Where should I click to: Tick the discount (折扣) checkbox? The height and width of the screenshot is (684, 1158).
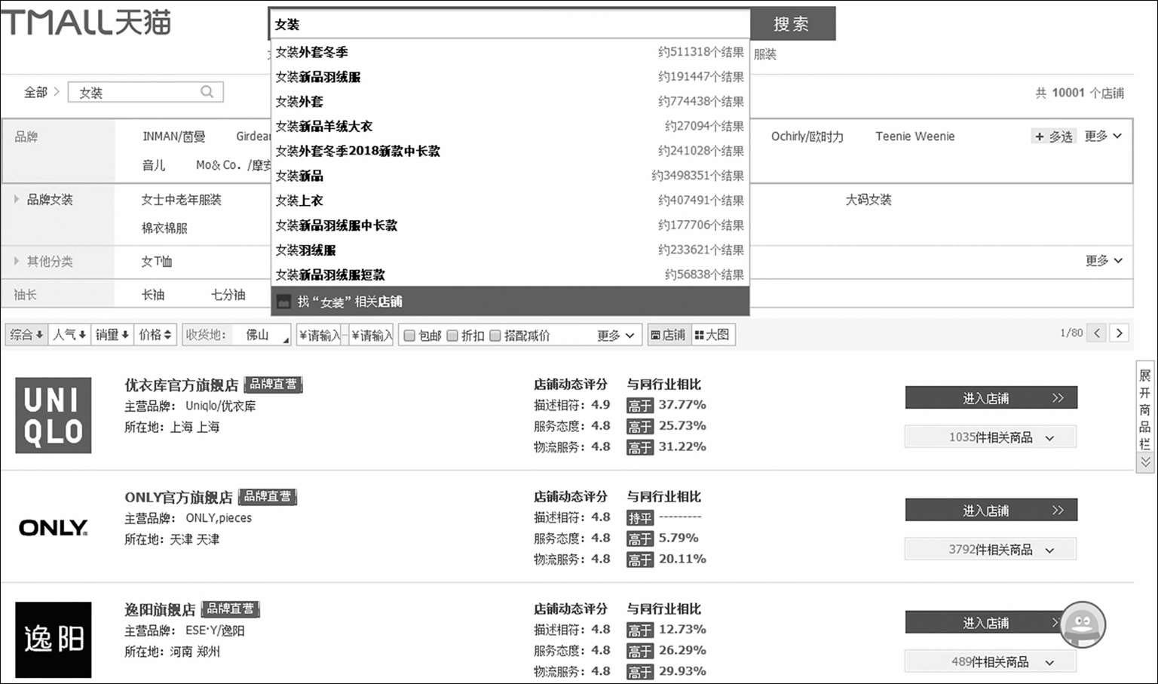tap(452, 336)
